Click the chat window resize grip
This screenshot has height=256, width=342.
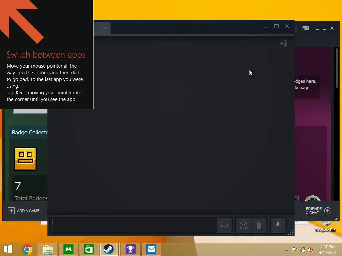click(291, 232)
